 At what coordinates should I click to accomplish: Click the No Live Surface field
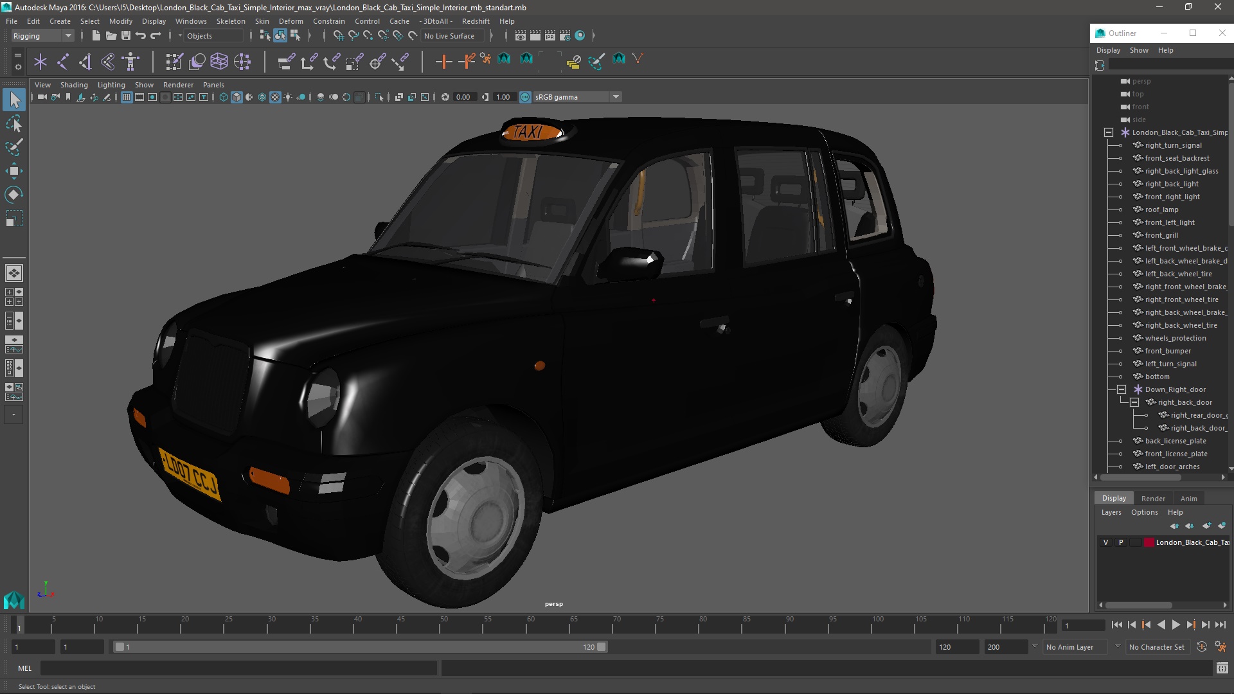coord(453,36)
